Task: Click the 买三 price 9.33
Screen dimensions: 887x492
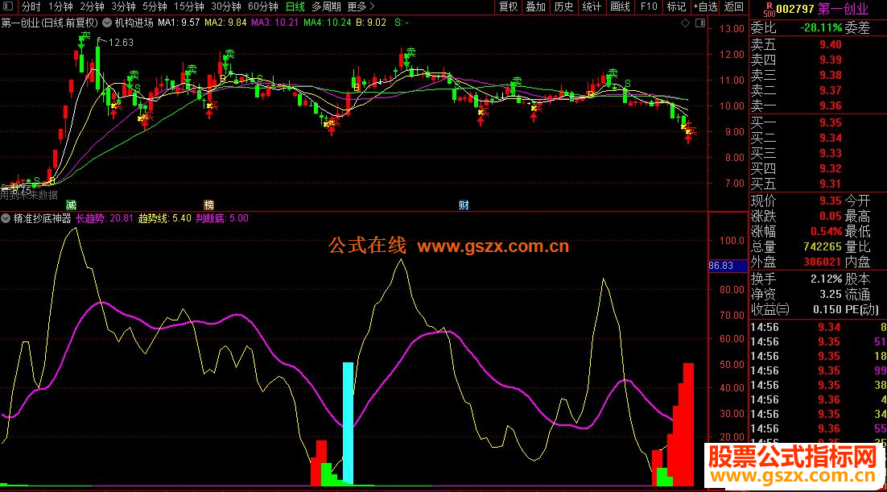Action: click(x=830, y=154)
